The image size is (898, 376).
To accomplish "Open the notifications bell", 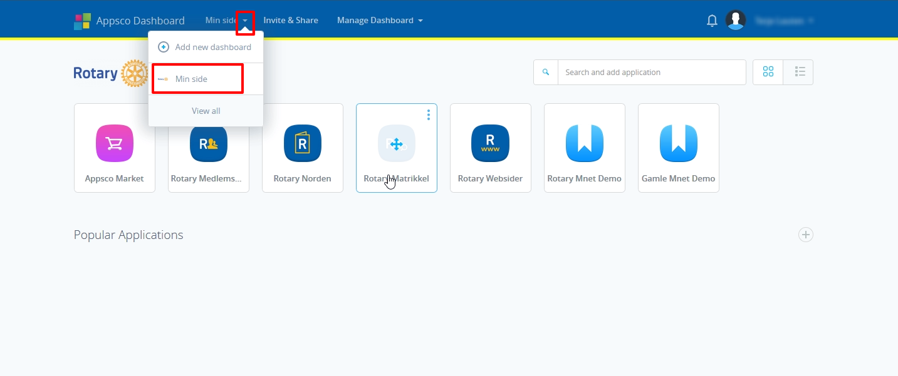I will click(712, 21).
